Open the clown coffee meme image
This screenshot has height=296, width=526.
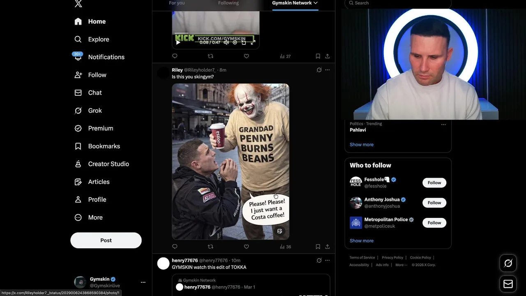[x=231, y=162]
